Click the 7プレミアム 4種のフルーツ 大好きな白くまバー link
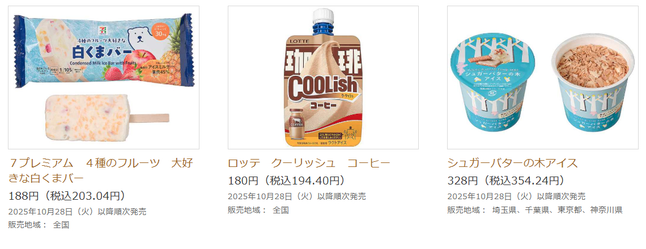Screen dimensions: 646x249 pos(100,170)
